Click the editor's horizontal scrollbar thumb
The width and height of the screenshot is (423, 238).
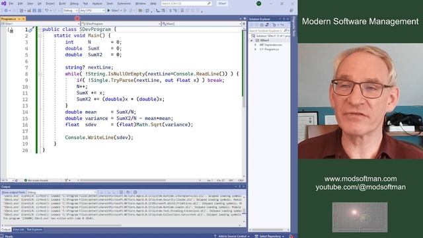pyautogui.click(x=123, y=180)
